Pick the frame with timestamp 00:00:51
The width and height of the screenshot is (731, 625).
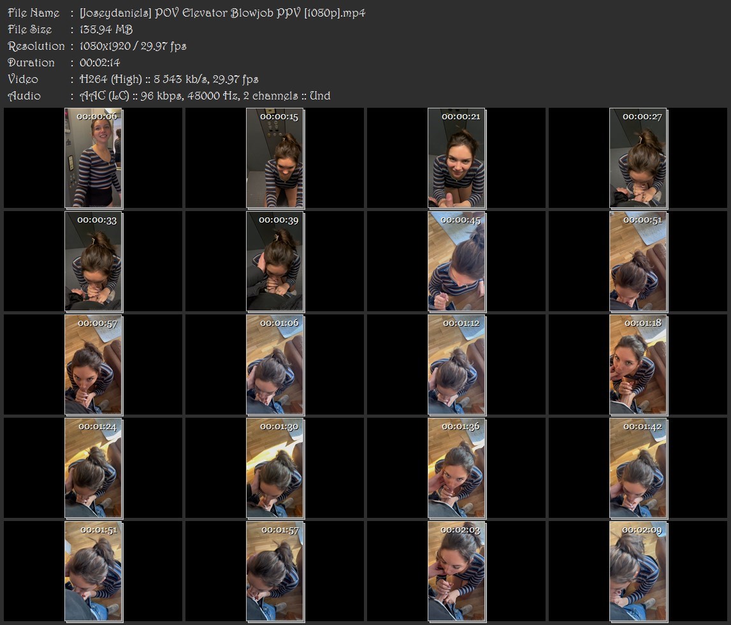point(638,261)
